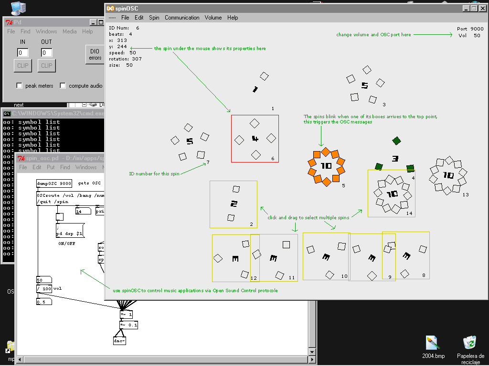The height and width of the screenshot is (366, 489).
Task: Open the Windows menu in spin_osc.pd window
Action: click(x=86, y=167)
